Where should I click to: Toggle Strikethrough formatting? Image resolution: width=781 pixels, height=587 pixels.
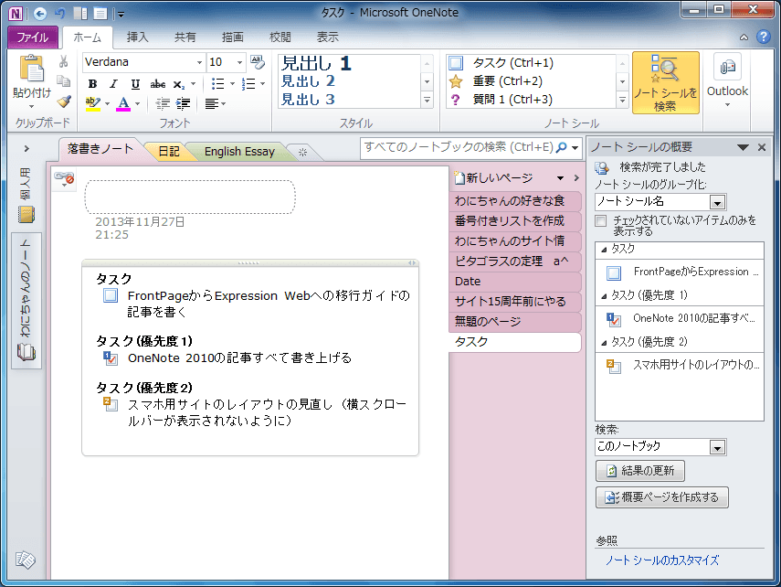point(158,84)
